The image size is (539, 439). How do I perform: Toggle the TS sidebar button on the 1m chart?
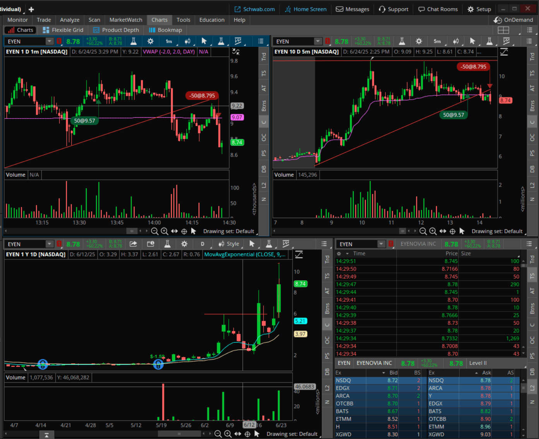[264, 73]
